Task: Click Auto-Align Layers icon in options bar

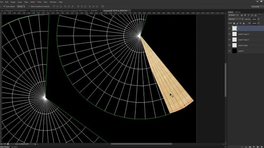Action: (102, 7)
